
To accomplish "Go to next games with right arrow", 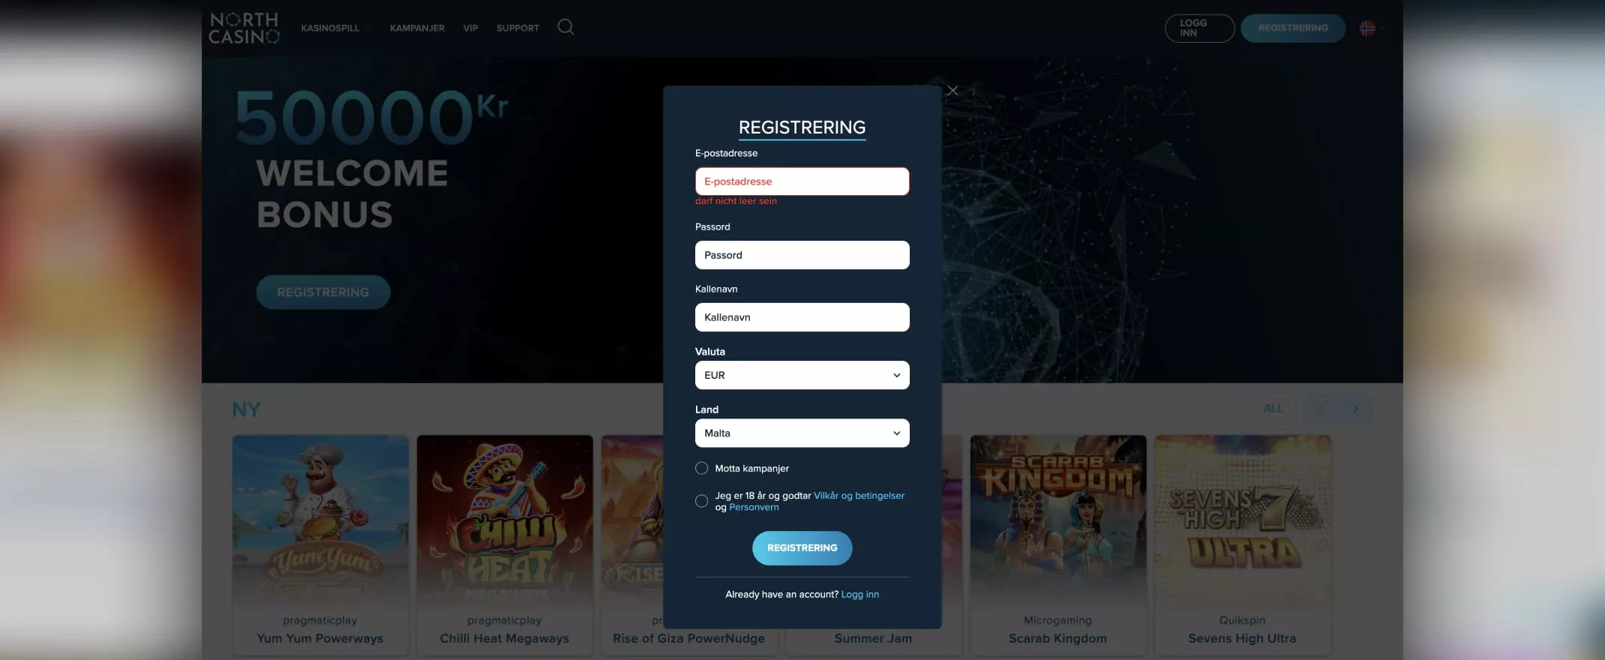I will pos(1356,409).
